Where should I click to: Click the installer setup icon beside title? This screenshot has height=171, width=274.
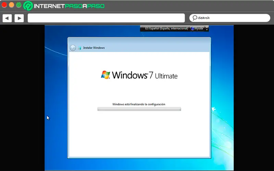[79, 48]
